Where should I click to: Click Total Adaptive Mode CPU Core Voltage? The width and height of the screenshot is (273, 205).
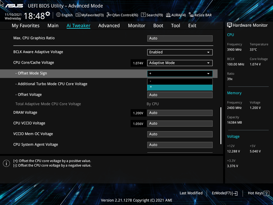[48, 104]
